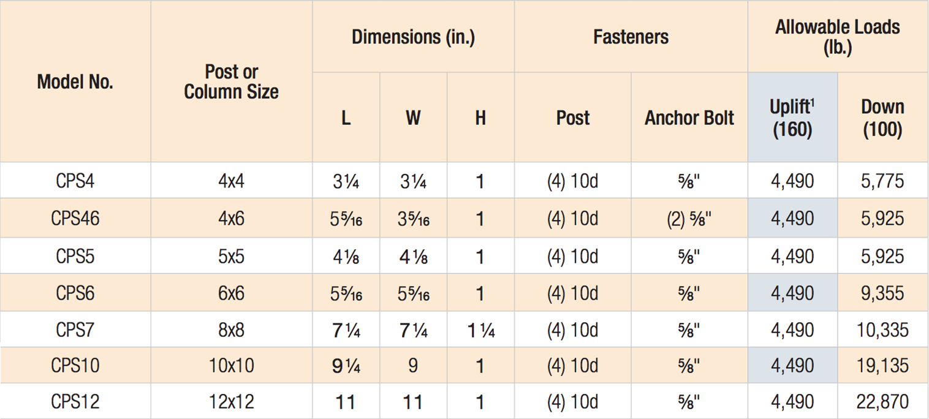Click the CPS5 model number
Viewport: 929px width, 419px height.
(75, 255)
